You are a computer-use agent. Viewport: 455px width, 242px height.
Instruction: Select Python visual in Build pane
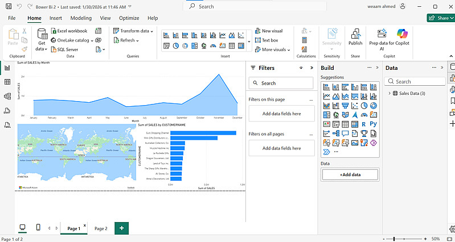coord(374,124)
